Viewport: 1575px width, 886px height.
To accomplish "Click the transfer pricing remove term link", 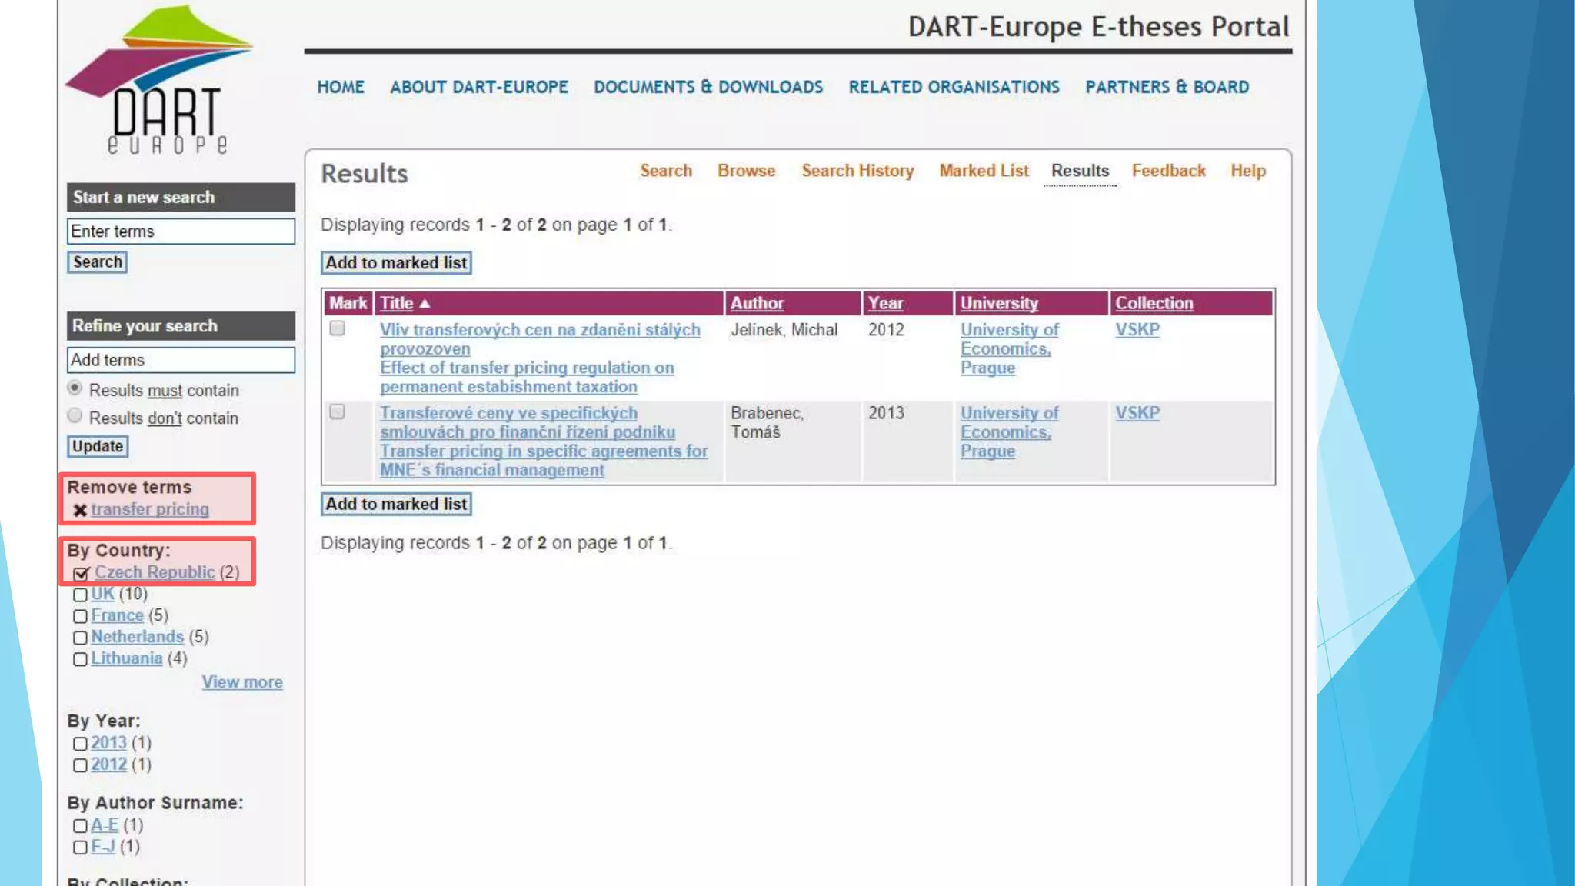I will pyautogui.click(x=150, y=509).
